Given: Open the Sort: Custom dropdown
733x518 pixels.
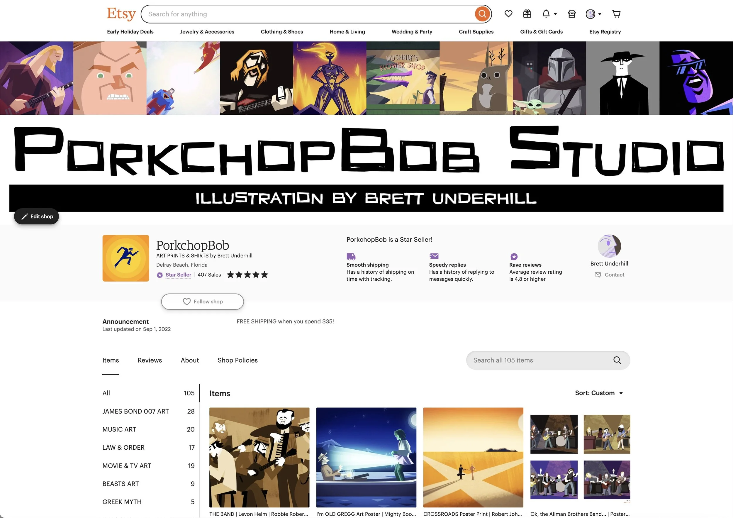Looking at the screenshot, I should click(599, 393).
